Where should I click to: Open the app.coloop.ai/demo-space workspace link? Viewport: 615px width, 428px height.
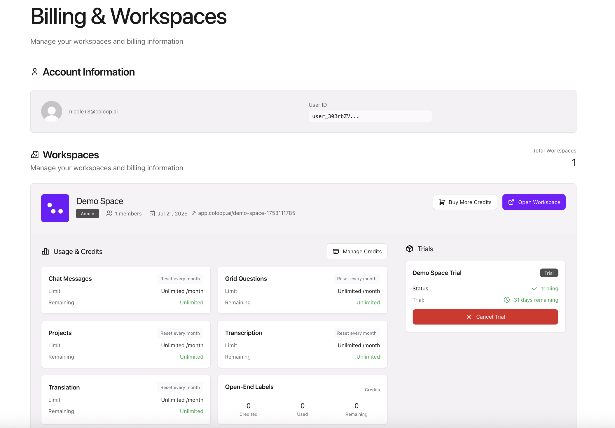(247, 213)
